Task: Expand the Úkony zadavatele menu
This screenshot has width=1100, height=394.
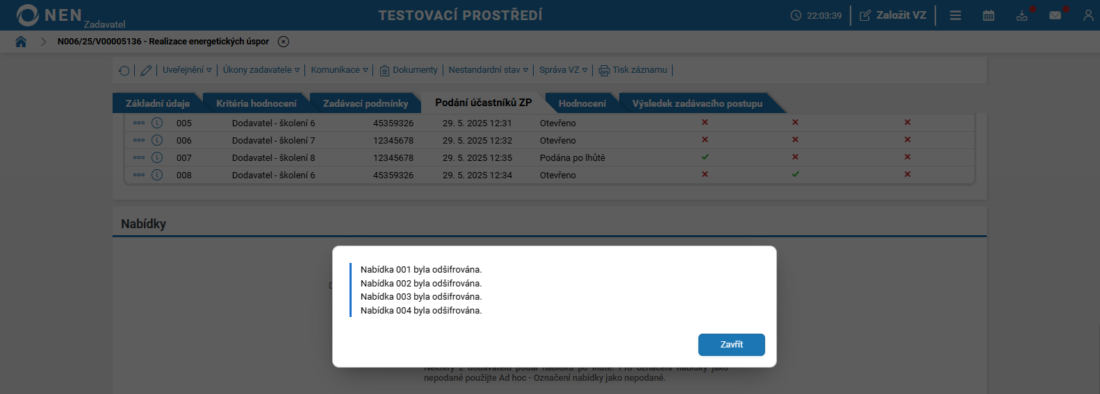Action: (261, 70)
